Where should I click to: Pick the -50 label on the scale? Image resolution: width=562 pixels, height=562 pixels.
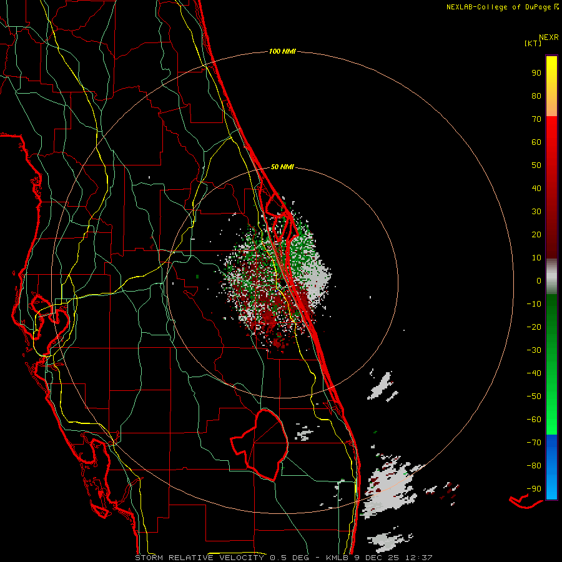[534, 397]
